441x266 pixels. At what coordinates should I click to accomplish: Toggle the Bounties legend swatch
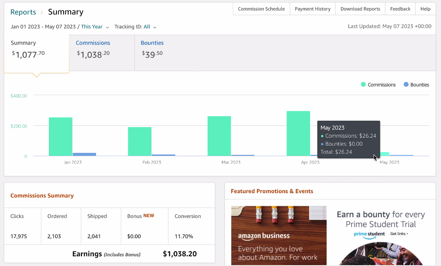(x=406, y=84)
